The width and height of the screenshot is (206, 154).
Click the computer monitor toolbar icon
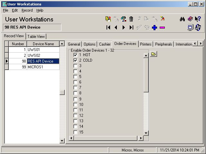[190, 28]
